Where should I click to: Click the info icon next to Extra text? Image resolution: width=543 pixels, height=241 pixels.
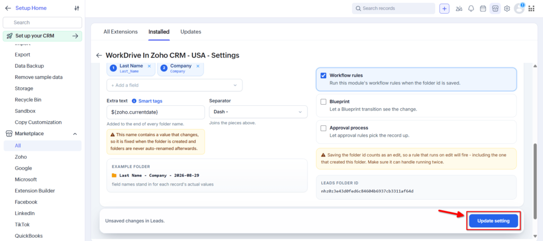[x=134, y=101]
